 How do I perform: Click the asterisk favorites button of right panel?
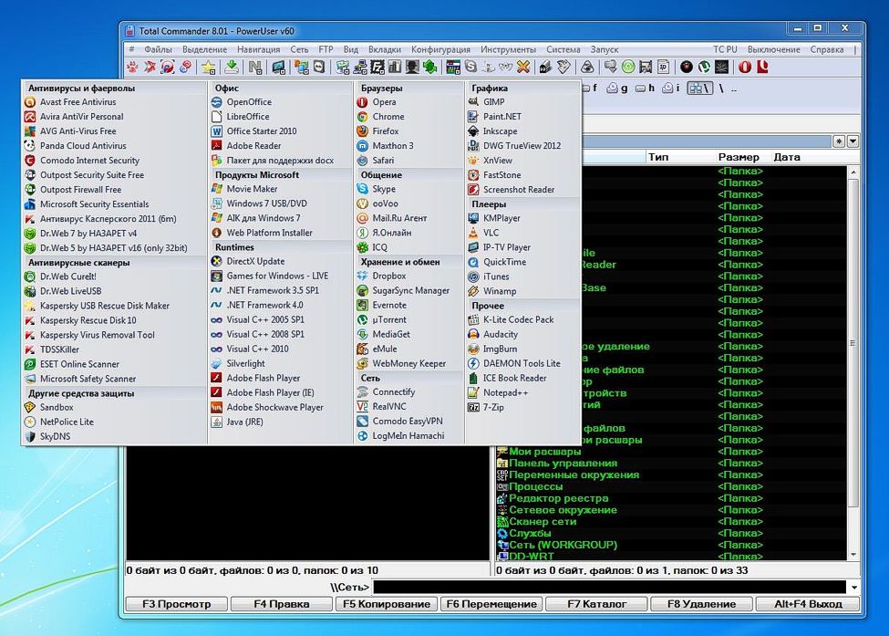(839, 141)
